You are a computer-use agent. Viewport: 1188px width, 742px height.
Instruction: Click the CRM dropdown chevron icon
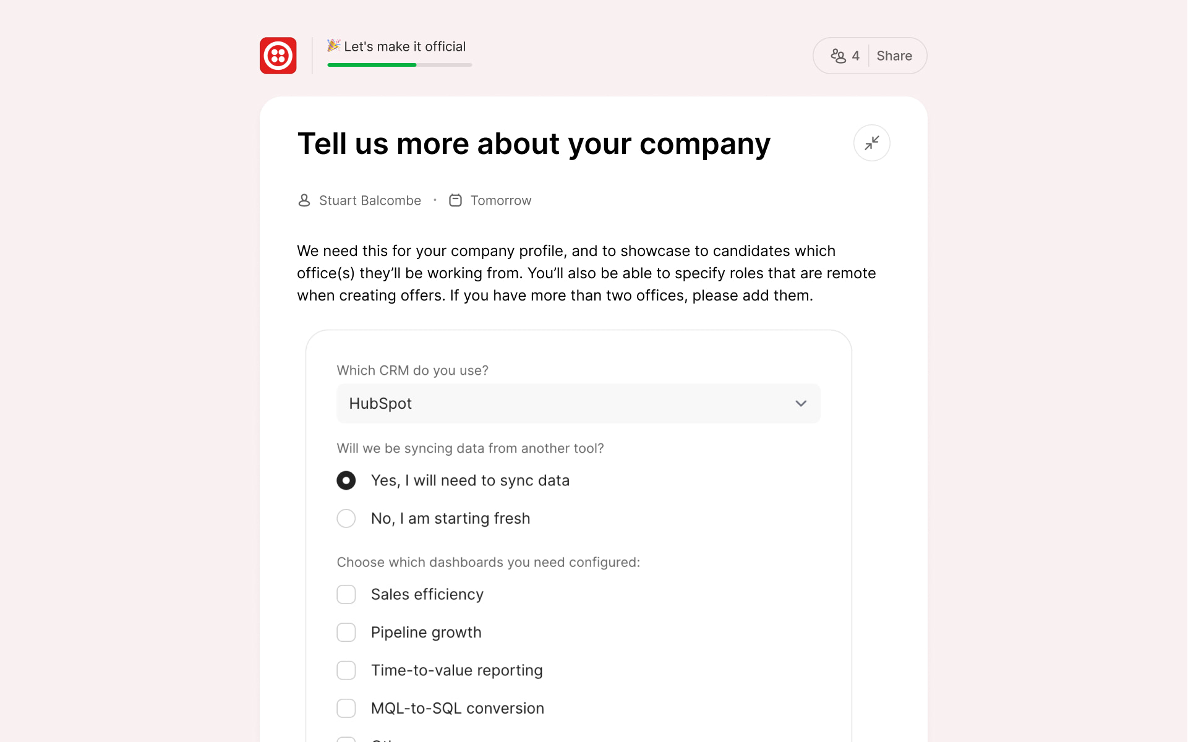[801, 403]
